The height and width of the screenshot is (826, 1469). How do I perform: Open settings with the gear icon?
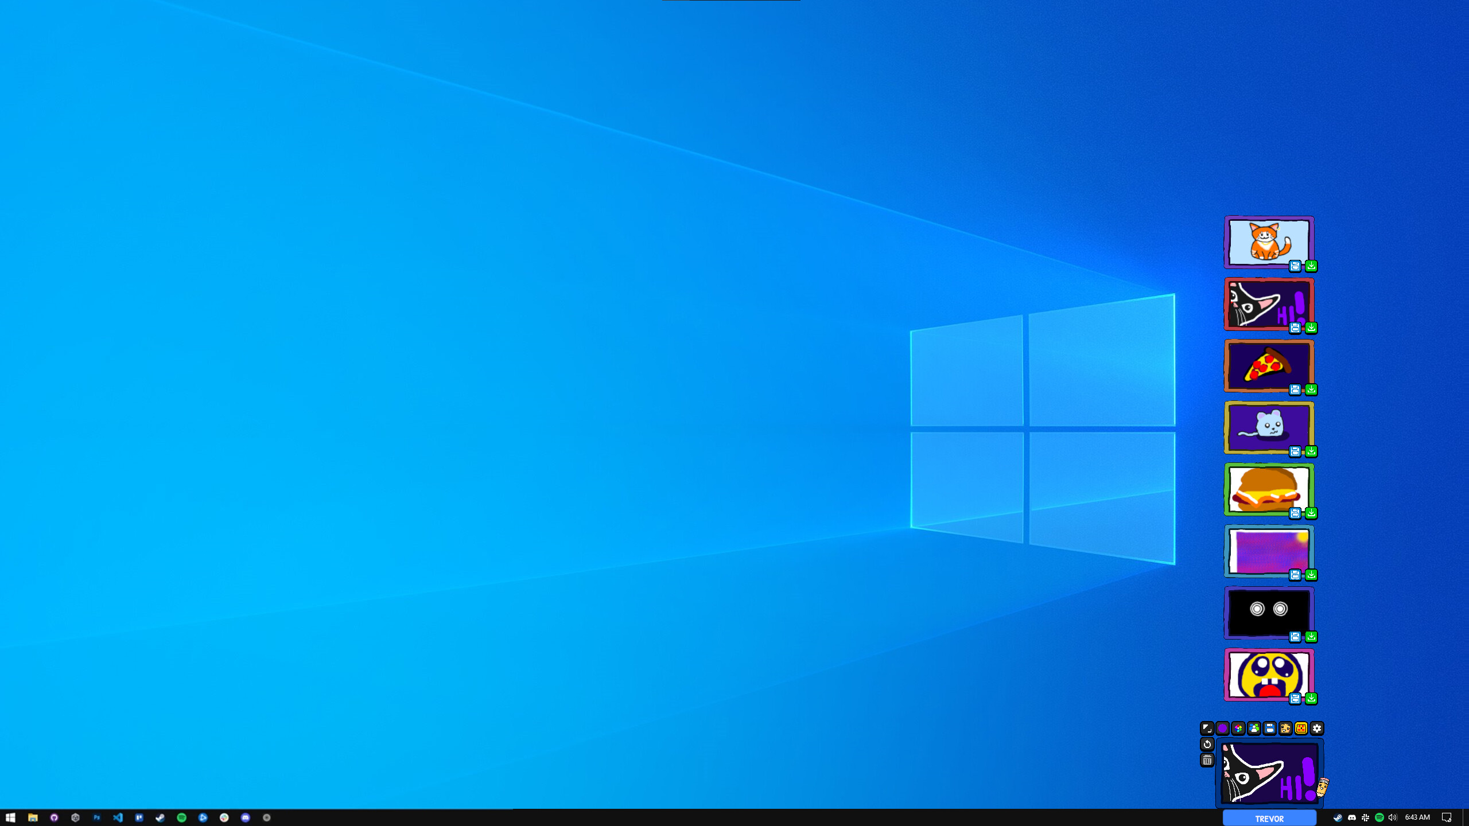[1317, 728]
